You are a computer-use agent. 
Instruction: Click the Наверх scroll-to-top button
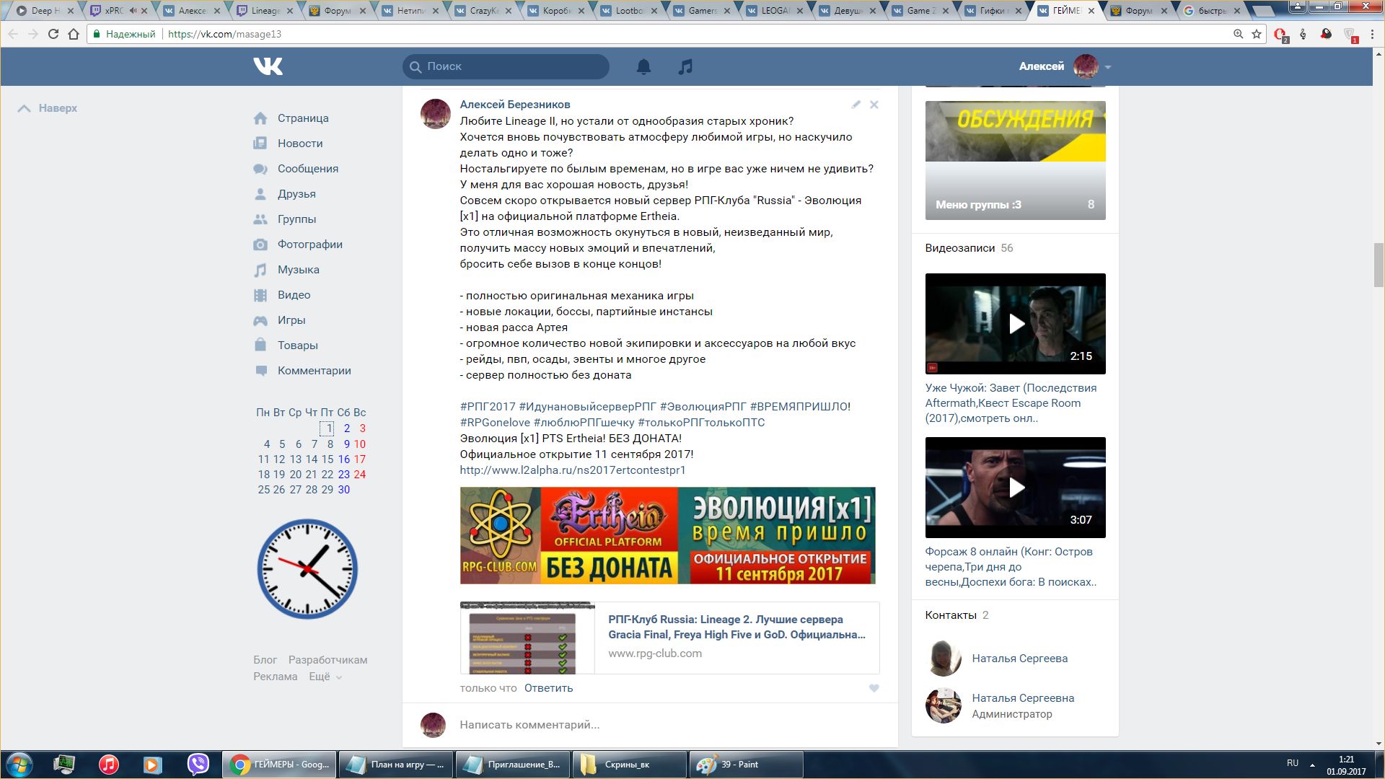(x=48, y=108)
